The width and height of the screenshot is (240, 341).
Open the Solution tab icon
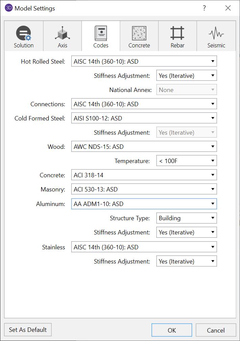[x=24, y=33]
